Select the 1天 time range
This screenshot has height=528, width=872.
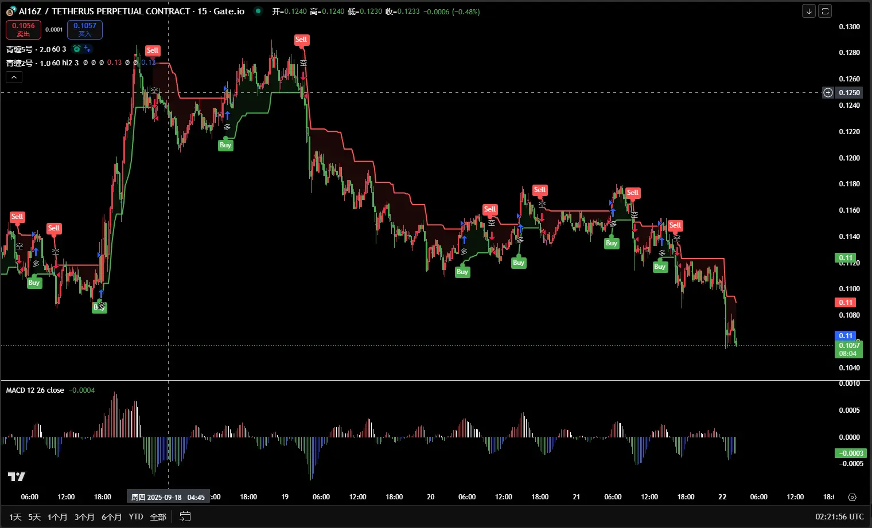click(15, 517)
